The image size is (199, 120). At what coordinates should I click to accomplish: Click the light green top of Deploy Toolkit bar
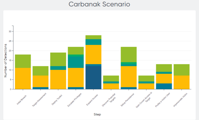(58, 59)
